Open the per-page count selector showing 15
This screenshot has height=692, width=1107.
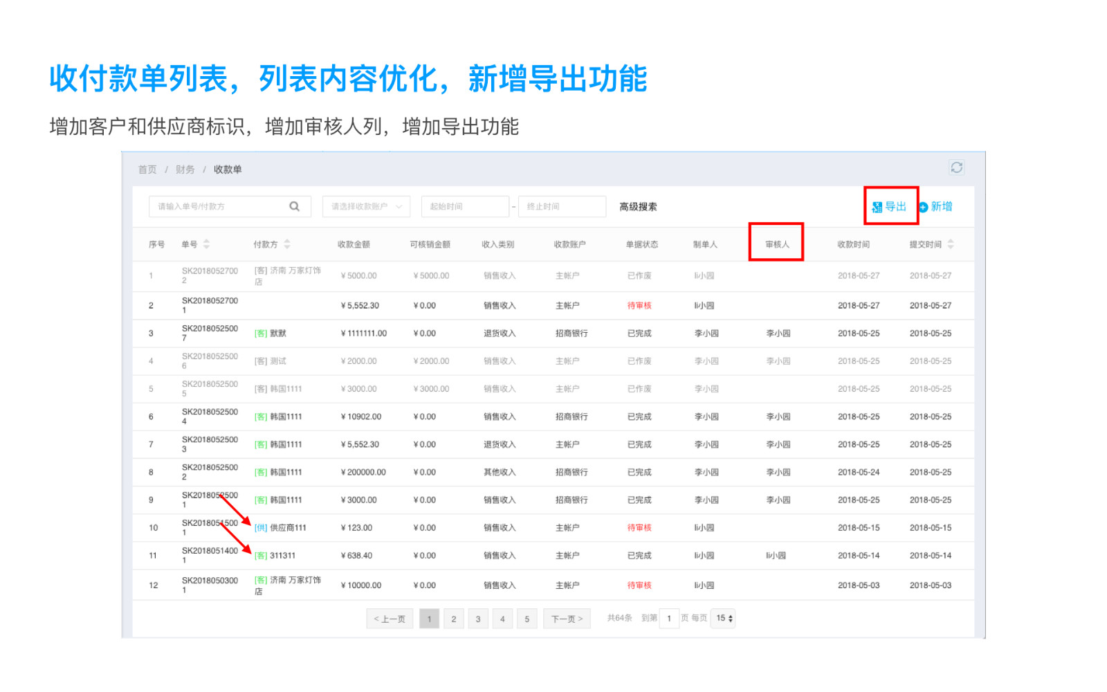[724, 618]
